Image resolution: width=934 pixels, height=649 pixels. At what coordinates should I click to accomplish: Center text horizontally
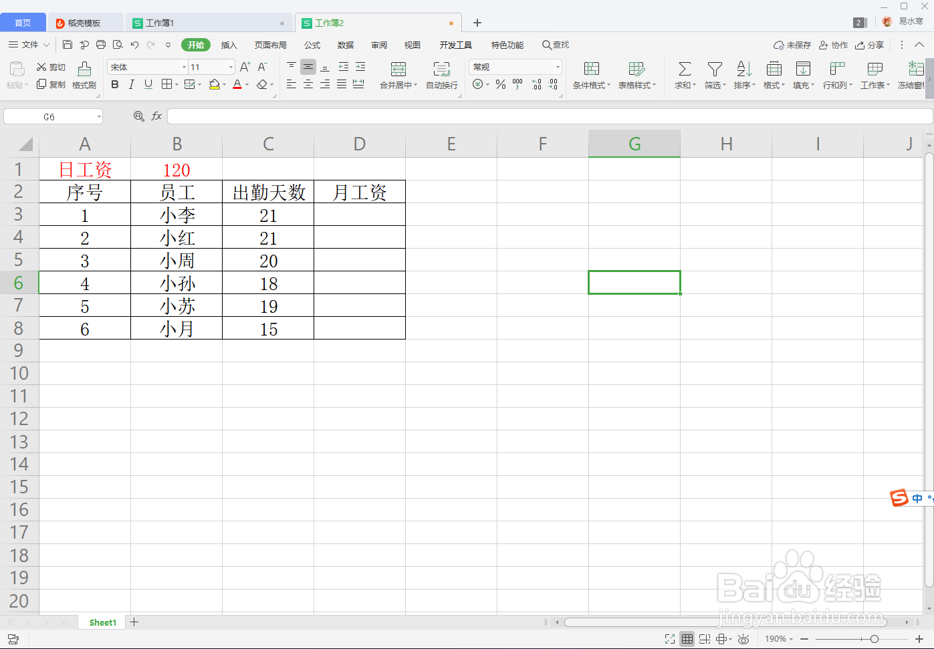[308, 84]
